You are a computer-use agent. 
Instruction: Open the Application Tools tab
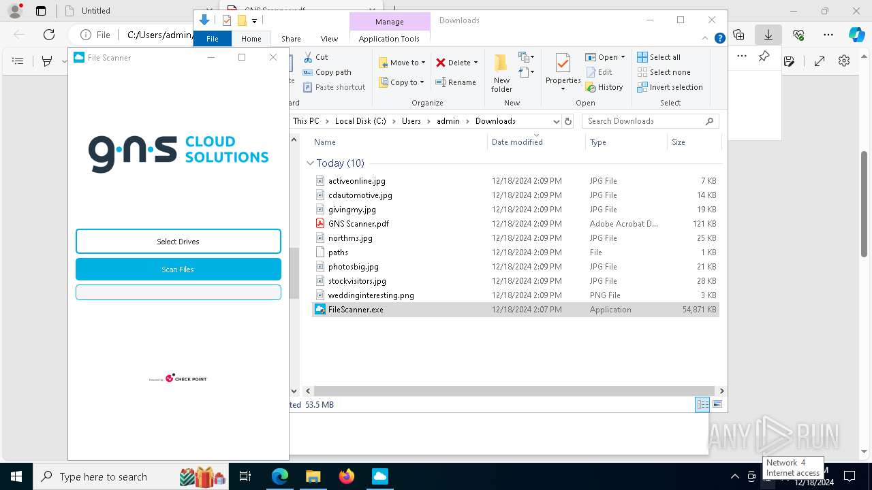click(x=389, y=39)
